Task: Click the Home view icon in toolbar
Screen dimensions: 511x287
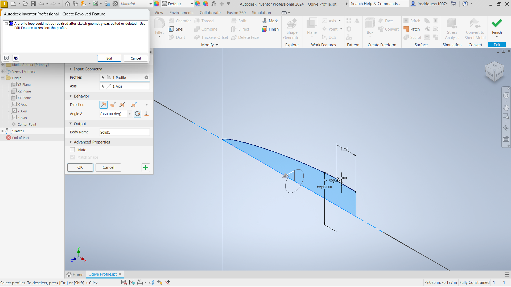Action: point(68,4)
